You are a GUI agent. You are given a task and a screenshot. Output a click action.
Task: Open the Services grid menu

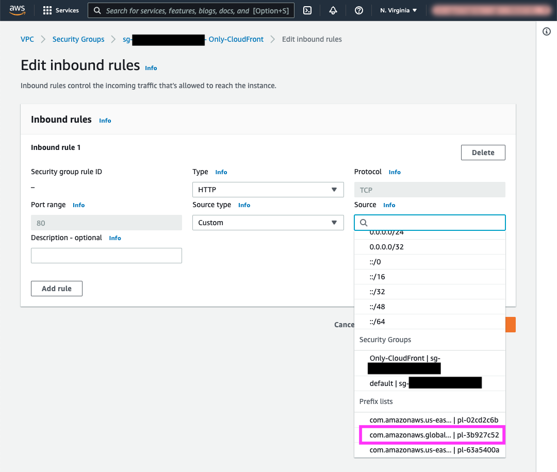[47, 10]
